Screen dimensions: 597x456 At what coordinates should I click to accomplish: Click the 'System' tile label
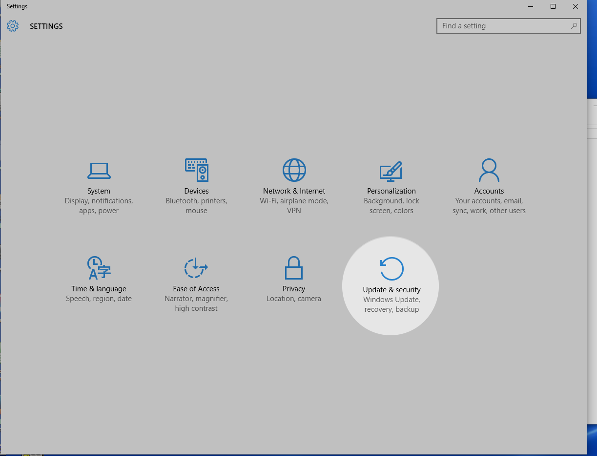tap(99, 191)
